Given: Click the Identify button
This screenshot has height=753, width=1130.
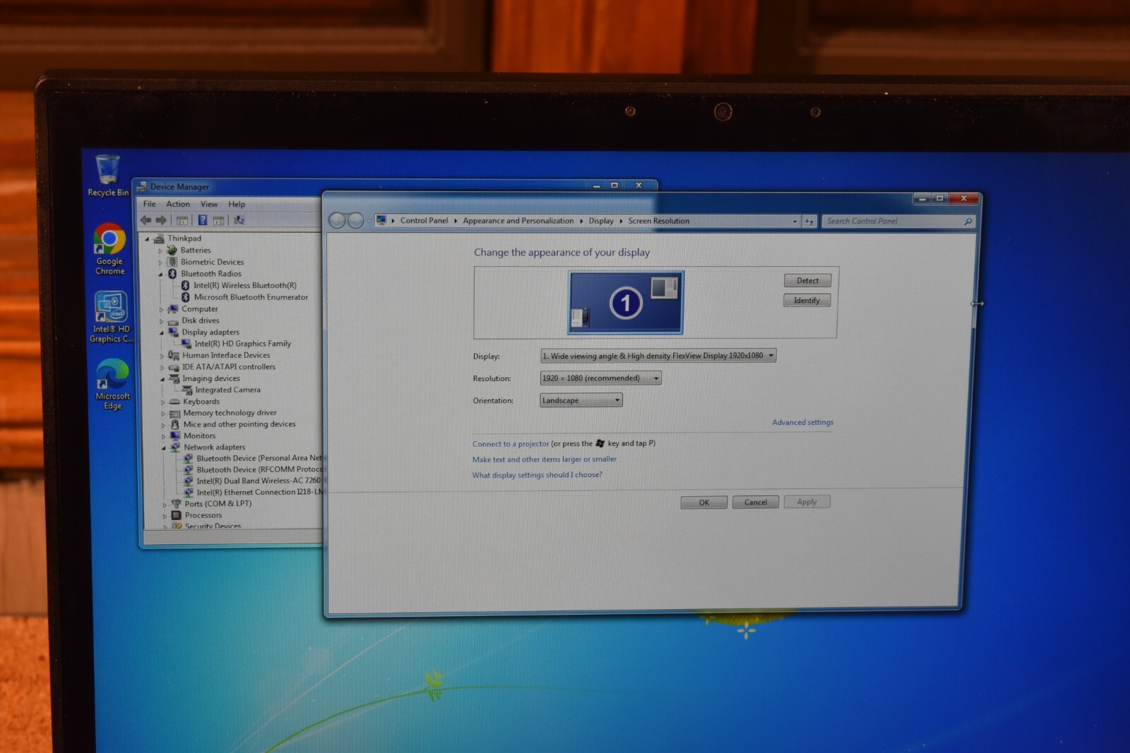Looking at the screenshot, I should (x=807, y=300).
